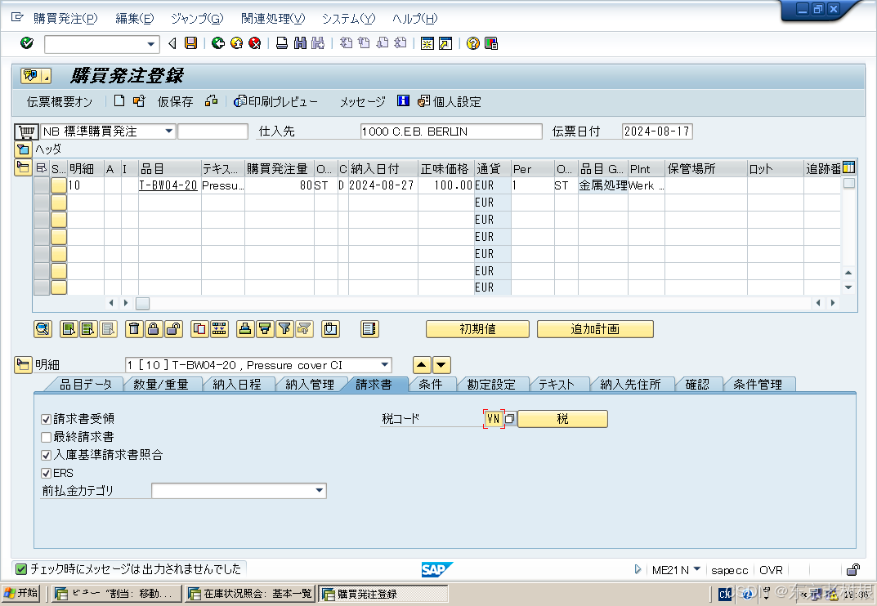Screen dimensions: 877x606
Task: Click the green Enter checkmark icon
Action: pos(26,43)
